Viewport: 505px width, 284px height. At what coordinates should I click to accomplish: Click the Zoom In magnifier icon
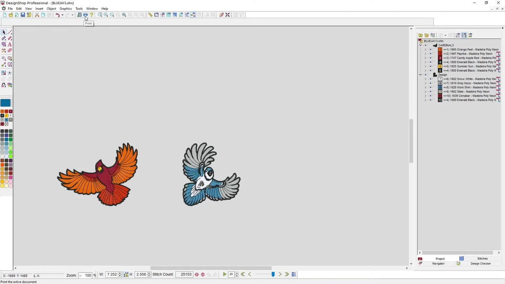pyautogui.click(x=106, y=15)
